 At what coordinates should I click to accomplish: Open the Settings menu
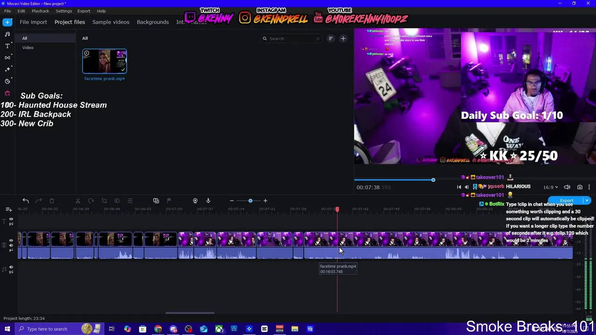64,11
